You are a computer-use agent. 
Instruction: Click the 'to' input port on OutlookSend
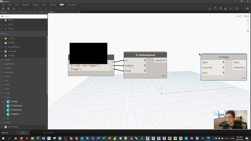tap(135, 60)
